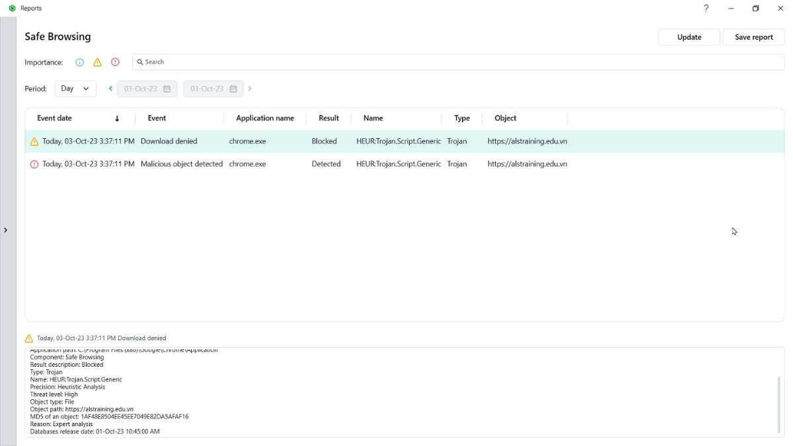Open calendar in the end date field

(233, 89)
